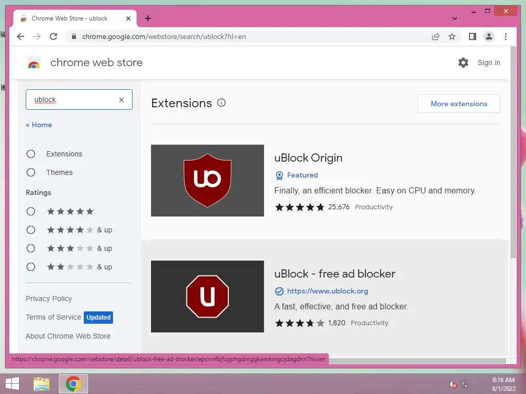Image resolution: width=526 pixels, height=394 pixels.
Task: Open the web store settings gear
Action: coord(463,63)
